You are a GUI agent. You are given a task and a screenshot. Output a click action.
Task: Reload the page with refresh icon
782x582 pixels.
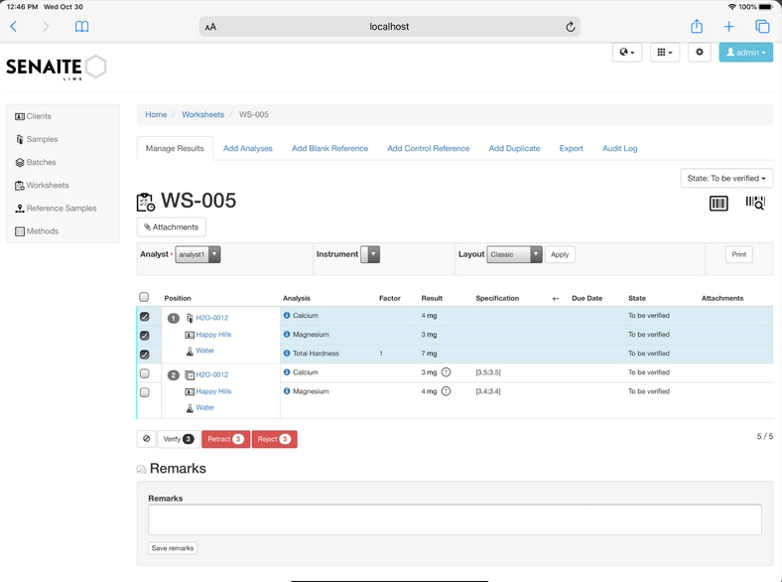(570, 27)
